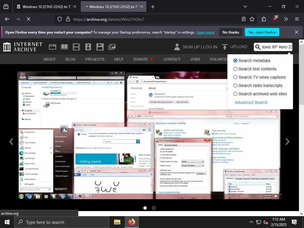The width and height of the screenshot is (304, 228).
Task: Open File Explorer from the taskbar
Action: (x=117, y=222)
